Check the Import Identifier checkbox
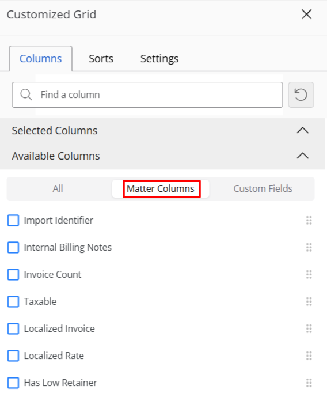 coord(13,220)
